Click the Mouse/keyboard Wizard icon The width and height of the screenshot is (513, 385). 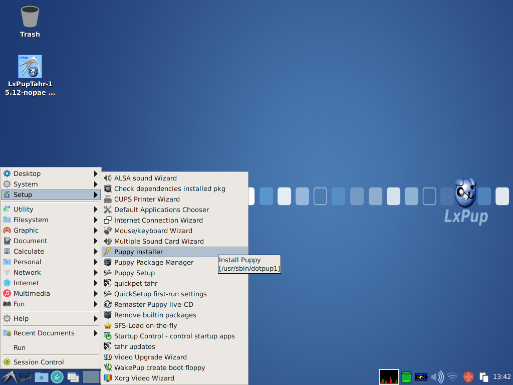tap(108, 231)
